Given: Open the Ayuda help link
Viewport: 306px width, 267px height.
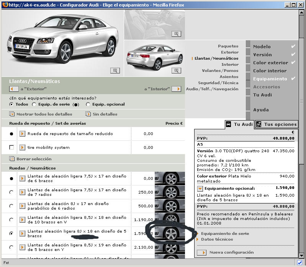Looking at the screenshot, I should point(261,110).
